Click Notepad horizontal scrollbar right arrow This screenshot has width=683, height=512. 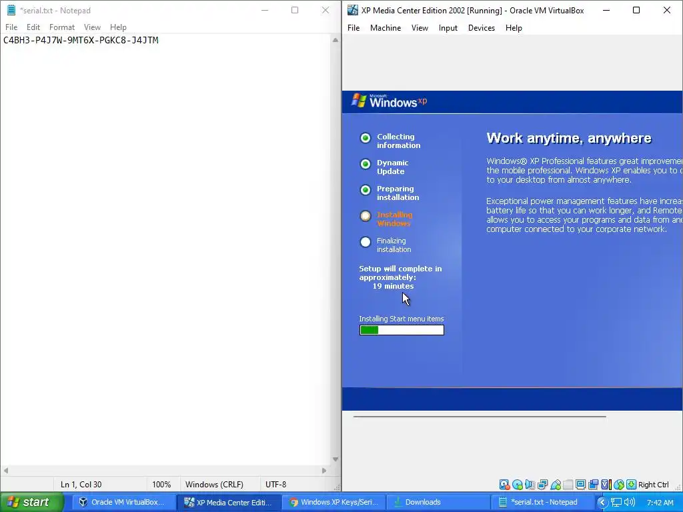[x=324, y=471]
